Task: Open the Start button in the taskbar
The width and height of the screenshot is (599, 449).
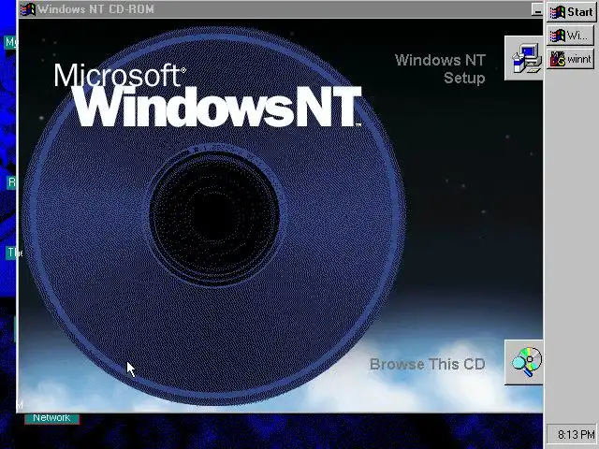Action: click(571, 12)
